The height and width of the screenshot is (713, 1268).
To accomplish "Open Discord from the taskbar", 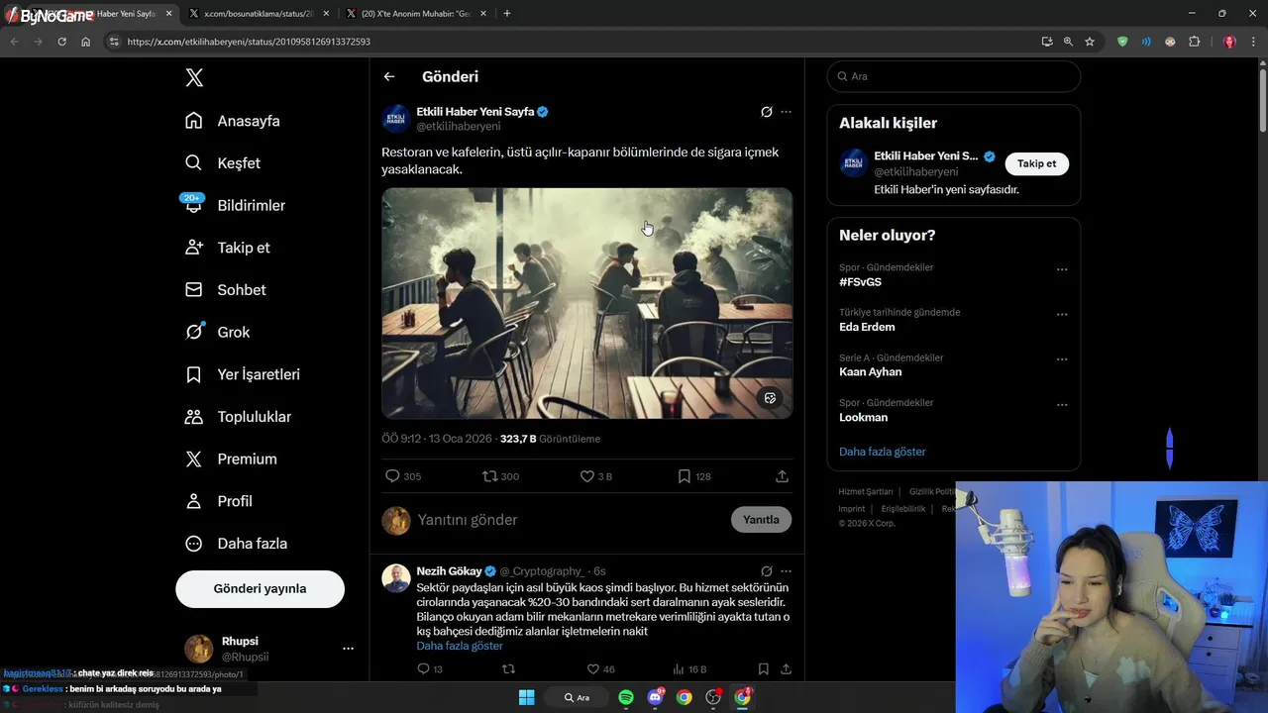I will coord(655,697).
